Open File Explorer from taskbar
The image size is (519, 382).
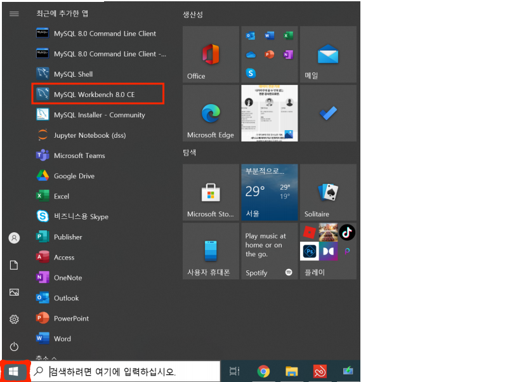click(x=292, y=371)
